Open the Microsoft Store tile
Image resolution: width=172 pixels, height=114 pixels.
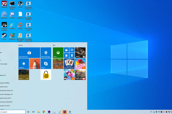pyautogui.click(x=29, y=53)
